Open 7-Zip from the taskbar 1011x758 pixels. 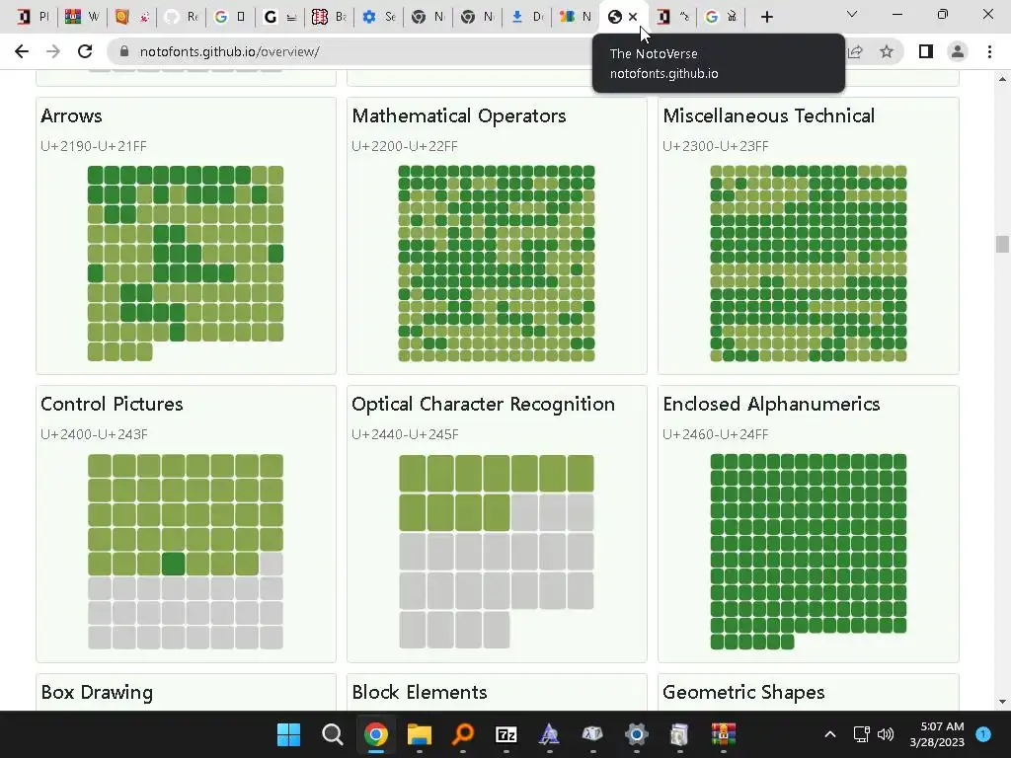(x=506, y=734)
